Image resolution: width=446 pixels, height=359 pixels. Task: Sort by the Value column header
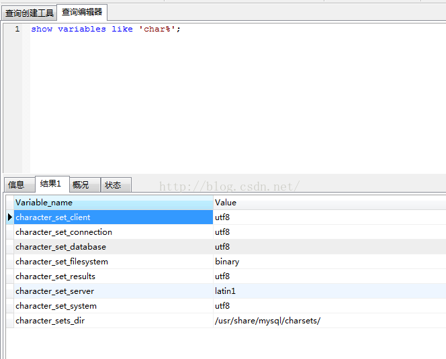(329, 203)
